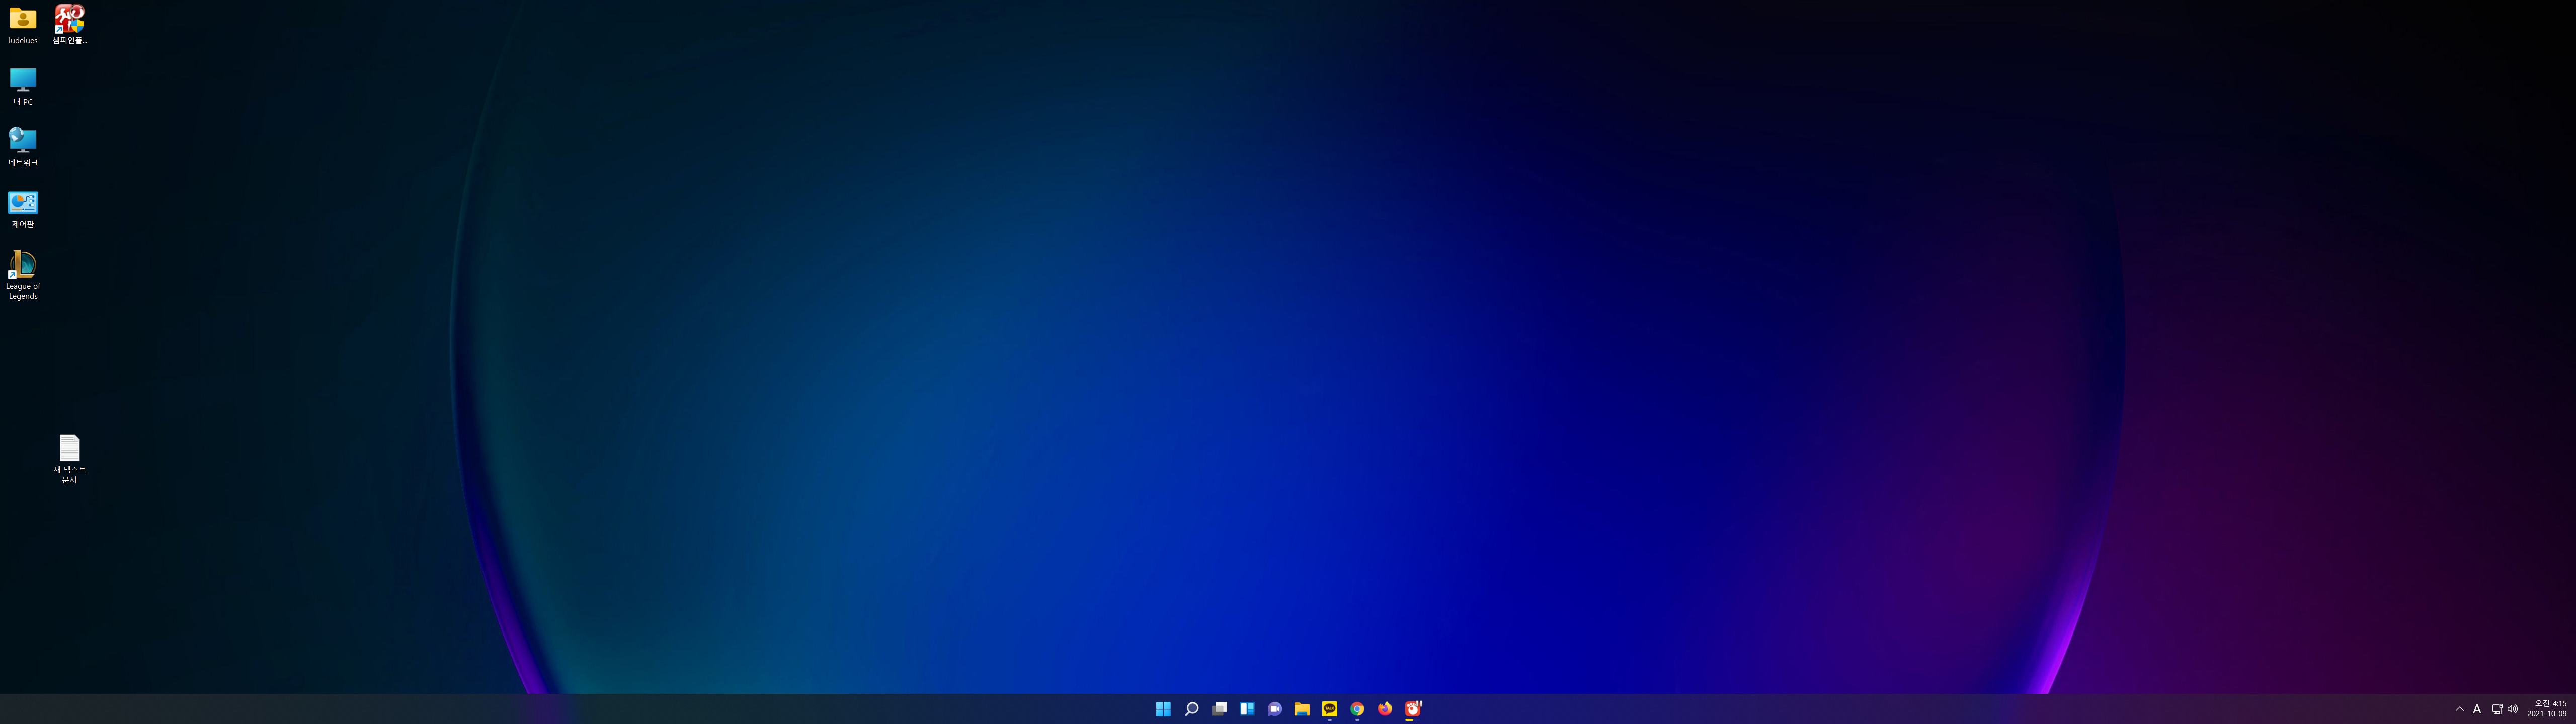Viewport: 2576px width, 724px height.
Task: Open network status in system tray
Action: [2497, 709]
